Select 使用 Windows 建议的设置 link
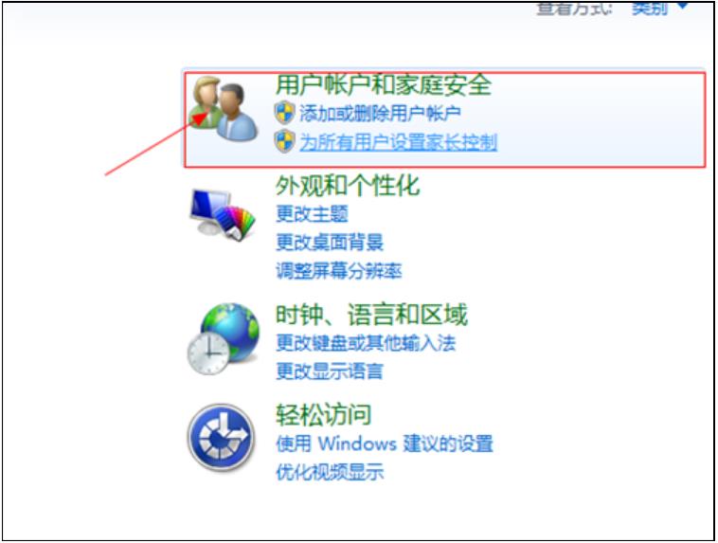The width and height of the screenshot is (718, 543). pos(385,443)
